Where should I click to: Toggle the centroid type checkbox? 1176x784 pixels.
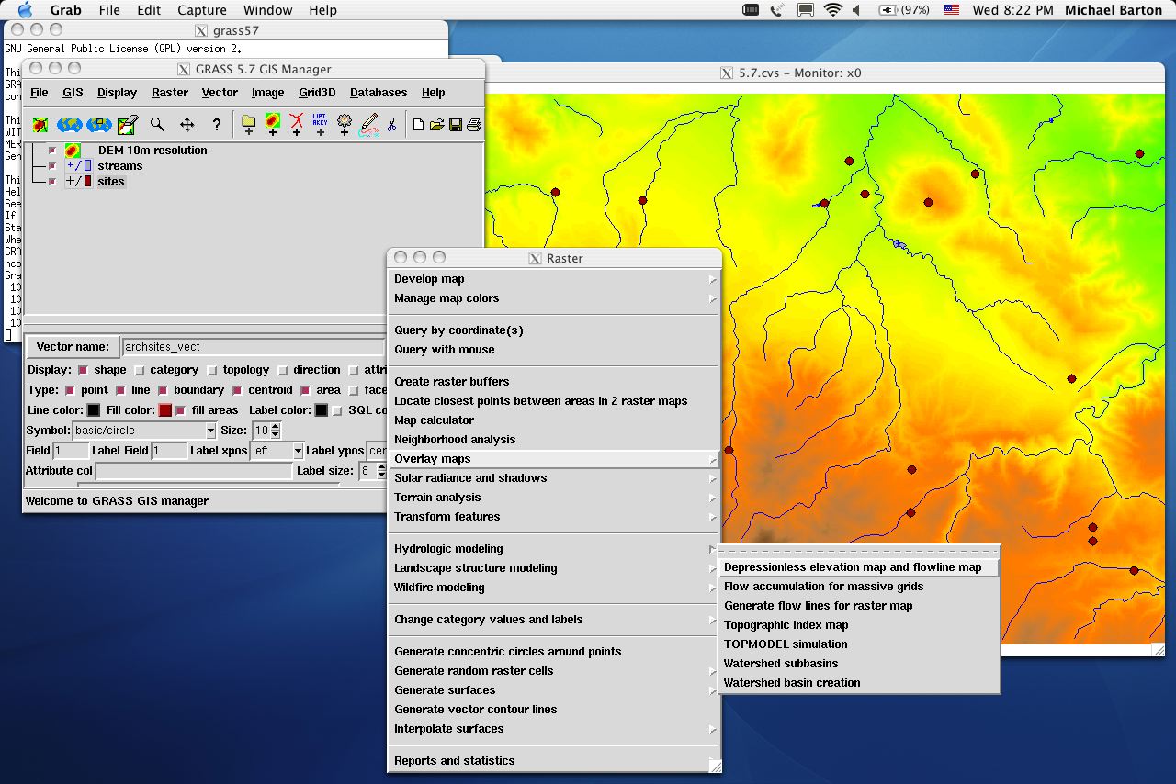click(x=237, y=390)
